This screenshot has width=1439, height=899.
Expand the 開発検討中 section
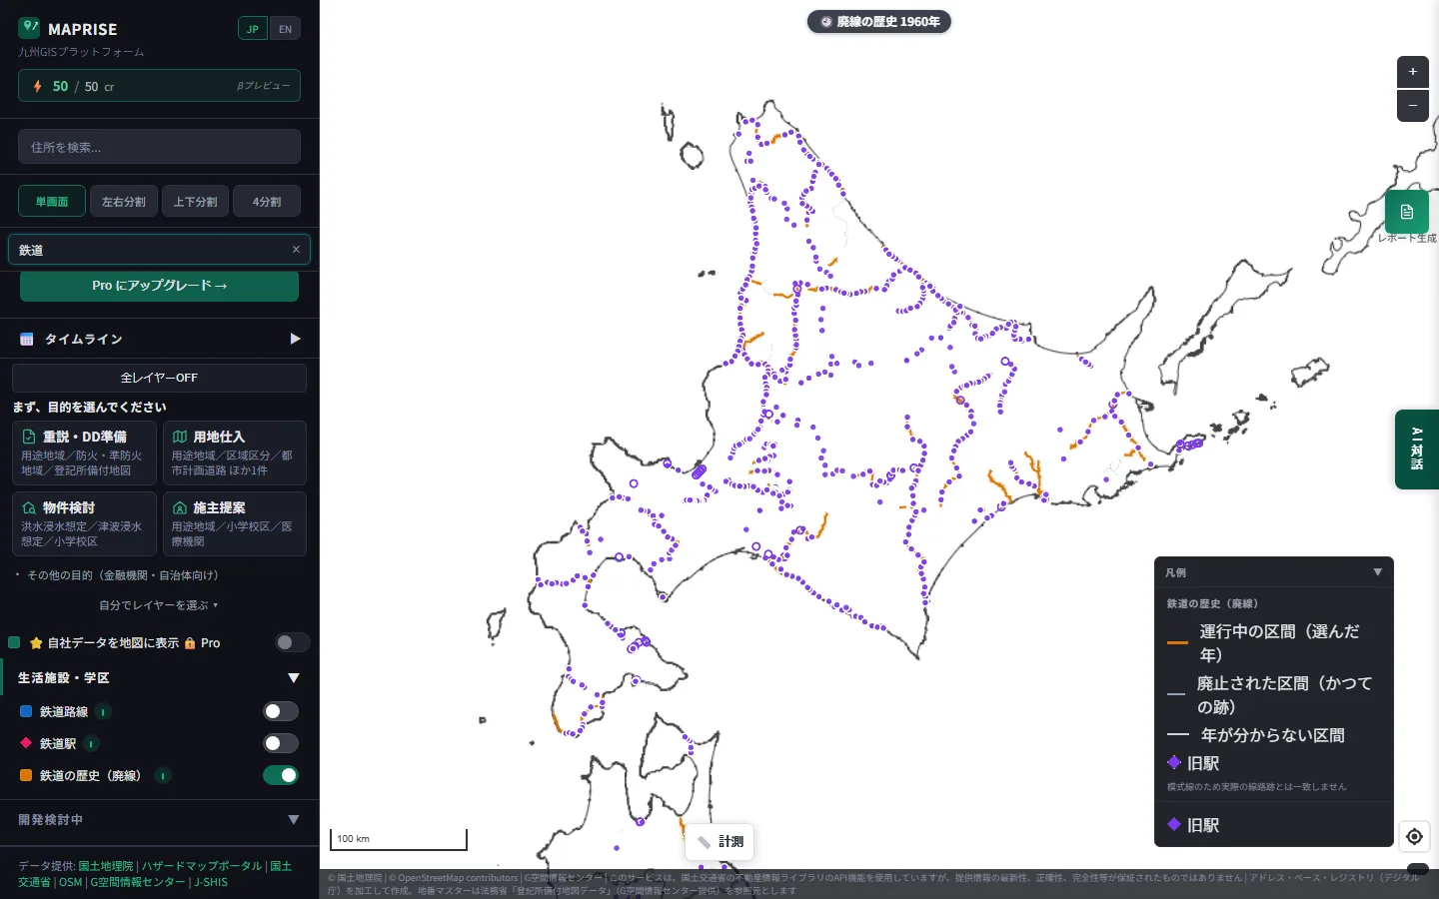coord(294,819)
